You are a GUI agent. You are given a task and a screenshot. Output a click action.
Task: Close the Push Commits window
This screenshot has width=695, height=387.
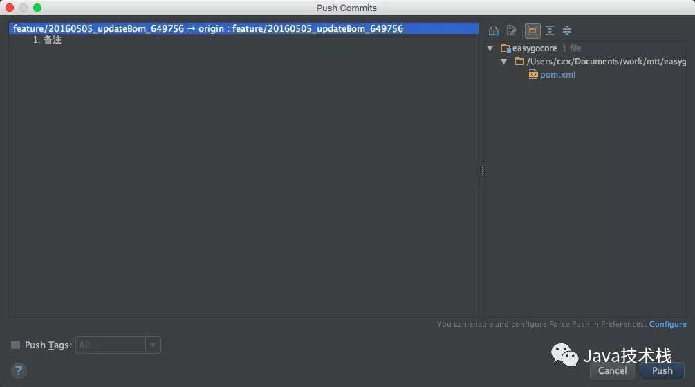pos(10,8)
